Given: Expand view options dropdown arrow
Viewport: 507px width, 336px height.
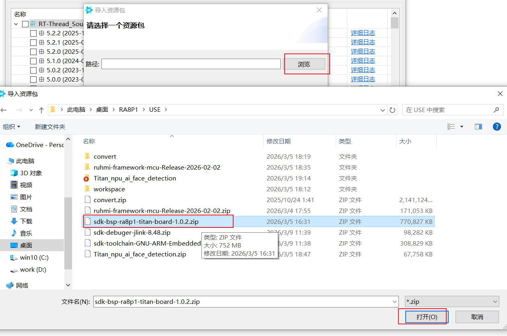Looking at the screenshot, I should 462,127.
